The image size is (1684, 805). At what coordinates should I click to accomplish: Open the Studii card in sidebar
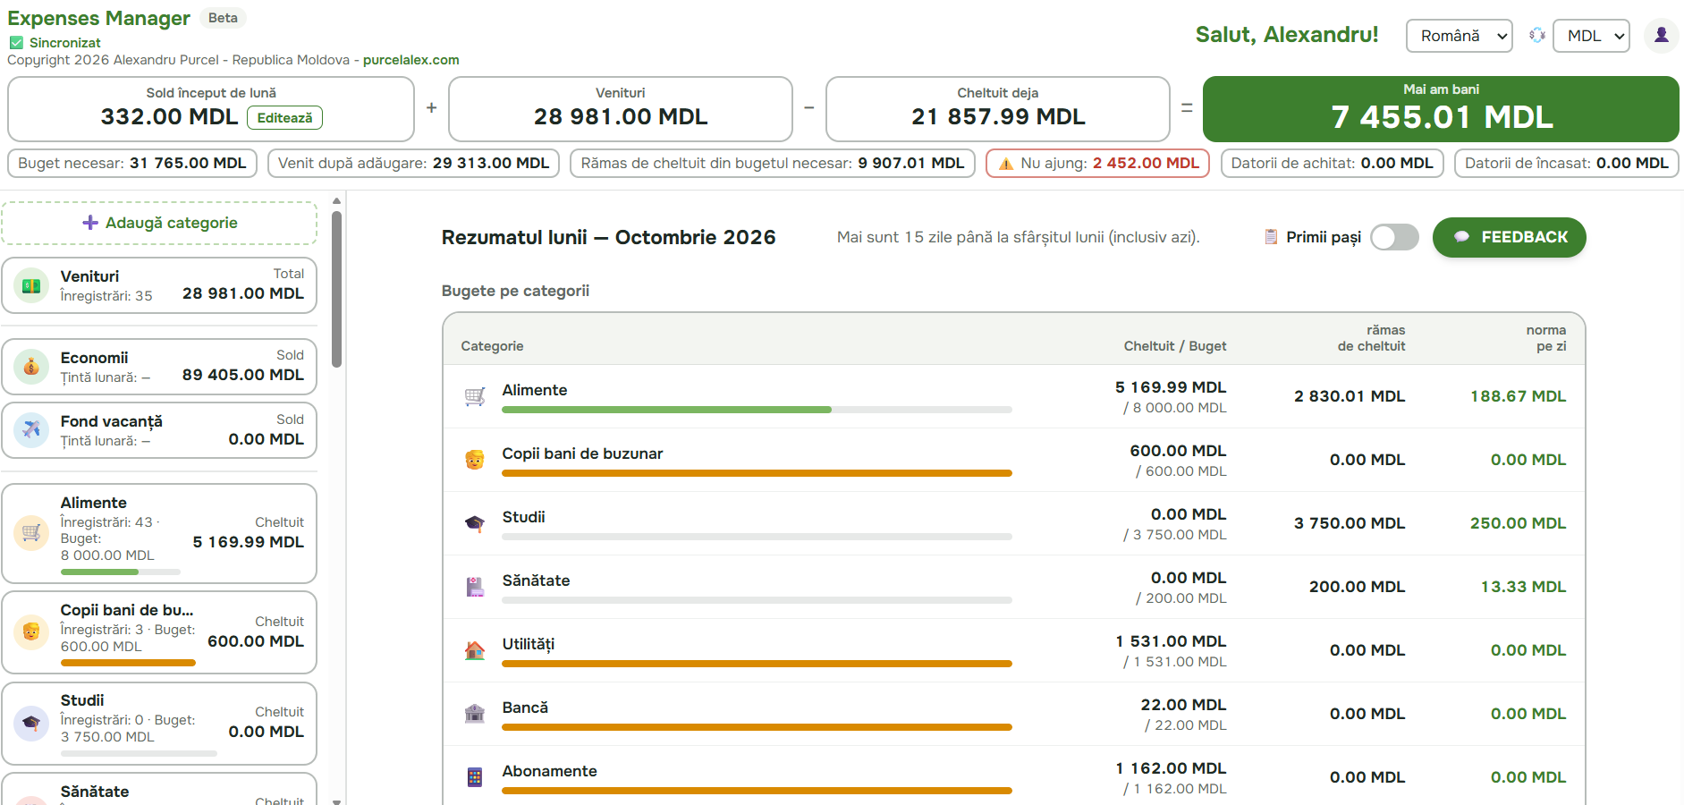[159, 724]
